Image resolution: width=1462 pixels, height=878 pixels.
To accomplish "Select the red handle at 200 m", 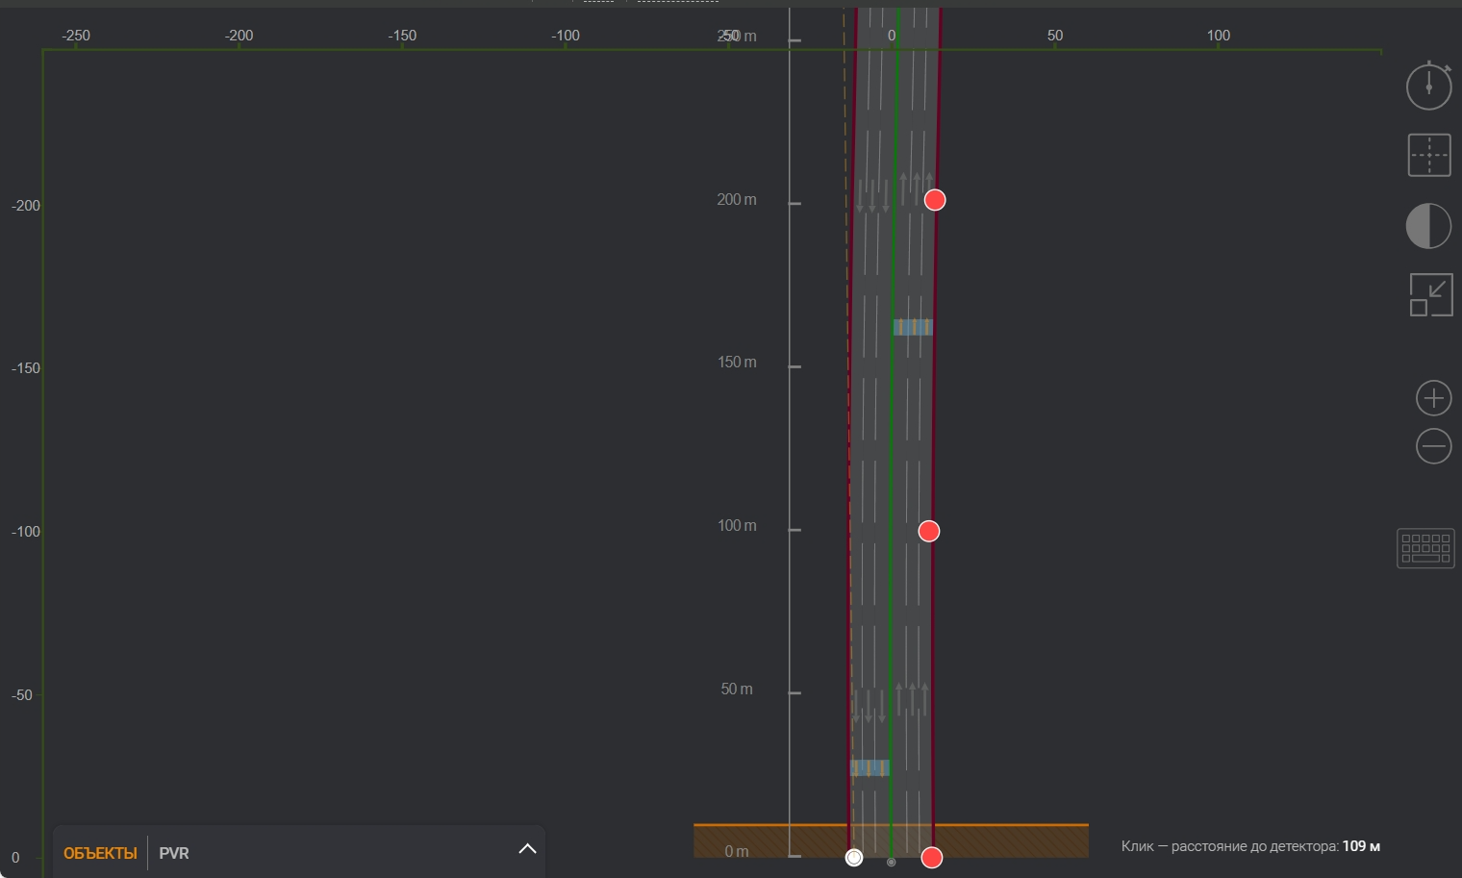I will tap(935, 200).
